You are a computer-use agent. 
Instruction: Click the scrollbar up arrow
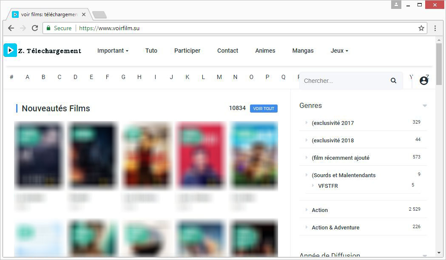439,40
